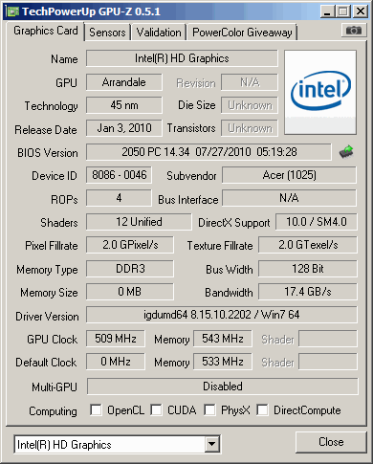Click current Memory clock 543 MHz
Screen dimensions: 373x464
223,339
